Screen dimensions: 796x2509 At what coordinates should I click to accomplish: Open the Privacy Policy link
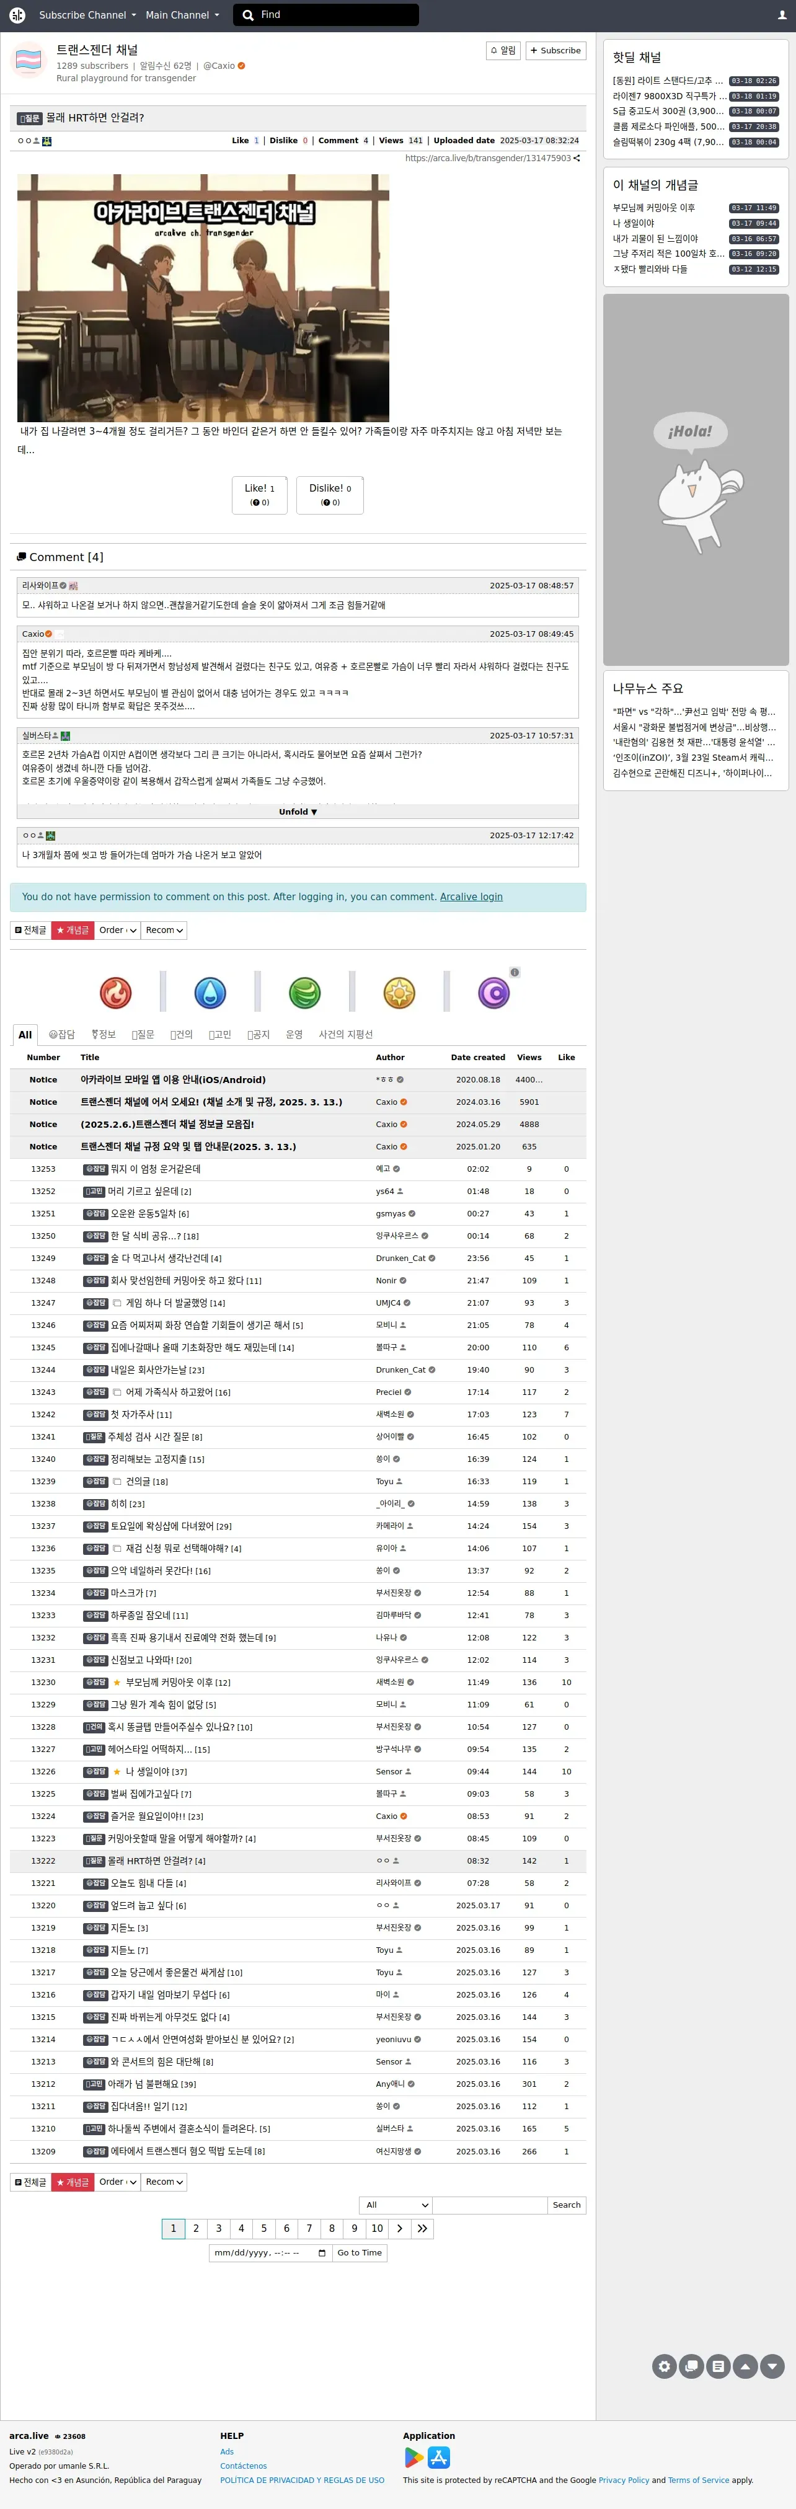pyautogui.click(x=624, y=2480)
